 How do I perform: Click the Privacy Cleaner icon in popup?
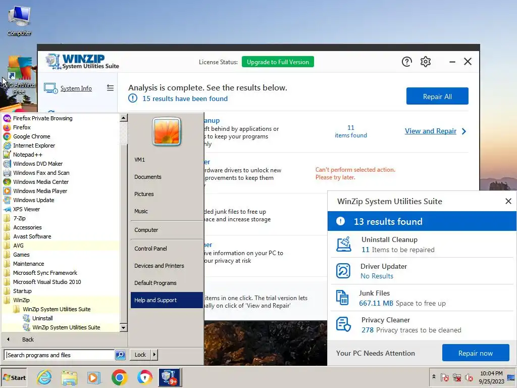(x=343, y=324)
